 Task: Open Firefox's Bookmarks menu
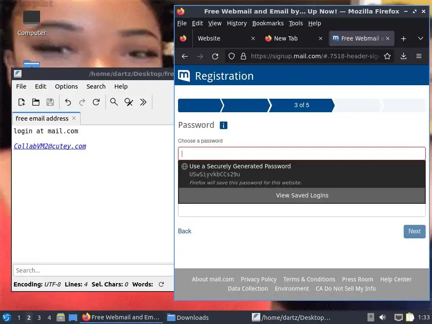268,24
